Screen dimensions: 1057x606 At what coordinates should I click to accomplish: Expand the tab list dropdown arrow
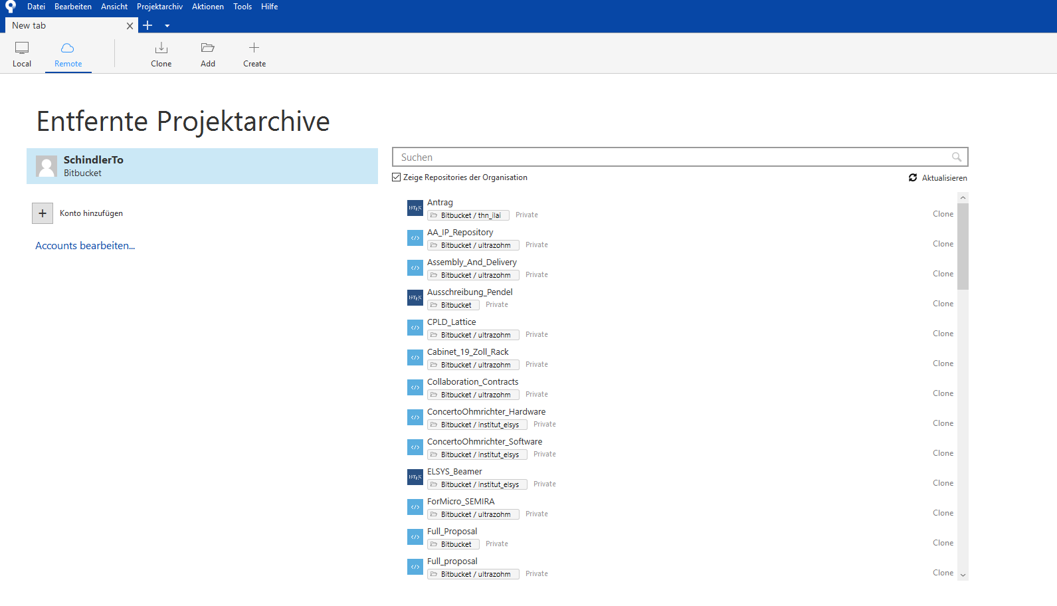click(x=167, y=26)
